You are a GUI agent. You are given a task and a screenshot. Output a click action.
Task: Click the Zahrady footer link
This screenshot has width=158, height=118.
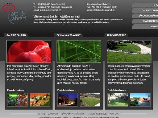(53, 114)
